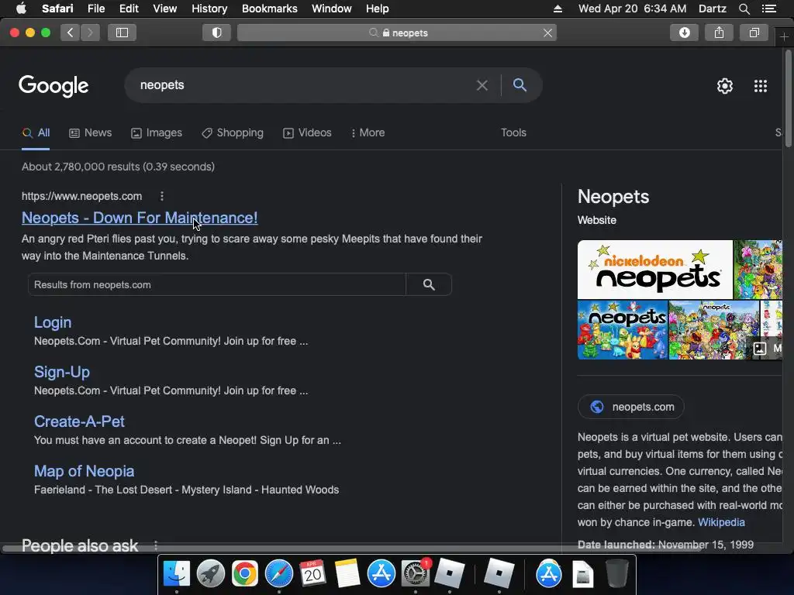Click the horizontal scrollbar at page bottom
The height and width of the screenshot is (595, 794).
[351, 549]
